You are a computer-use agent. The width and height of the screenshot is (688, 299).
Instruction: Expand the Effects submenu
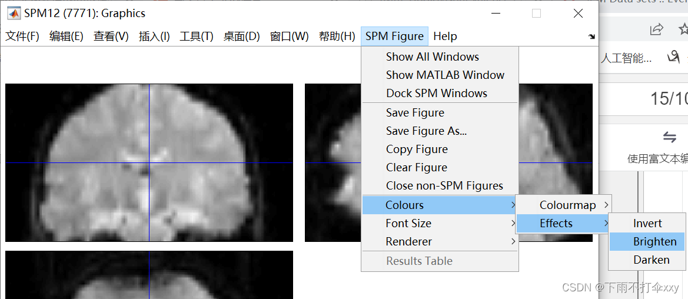pos(563,224)
